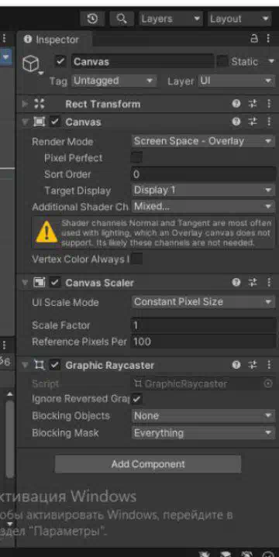The width and height of the screenshot is (279, 557).
Task: Click the Scale Factor input field
Action: 204,325
